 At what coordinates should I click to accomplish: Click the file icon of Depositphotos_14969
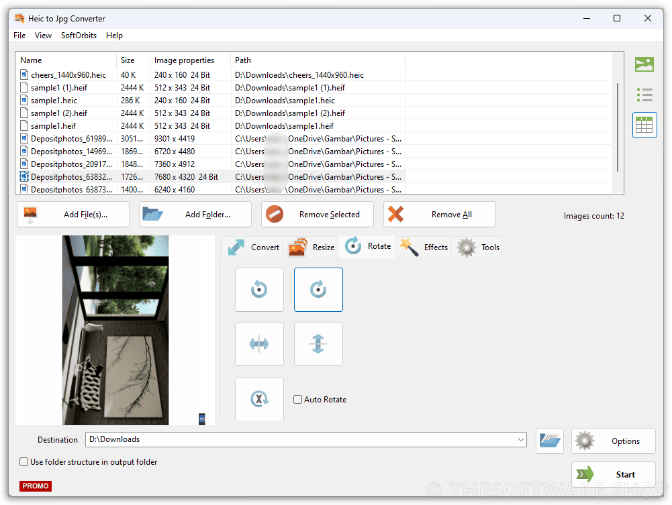click(24, 152)
